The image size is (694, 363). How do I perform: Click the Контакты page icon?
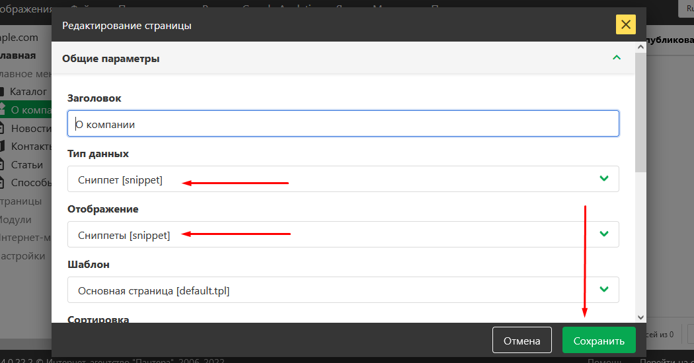[x=3, y=147]
